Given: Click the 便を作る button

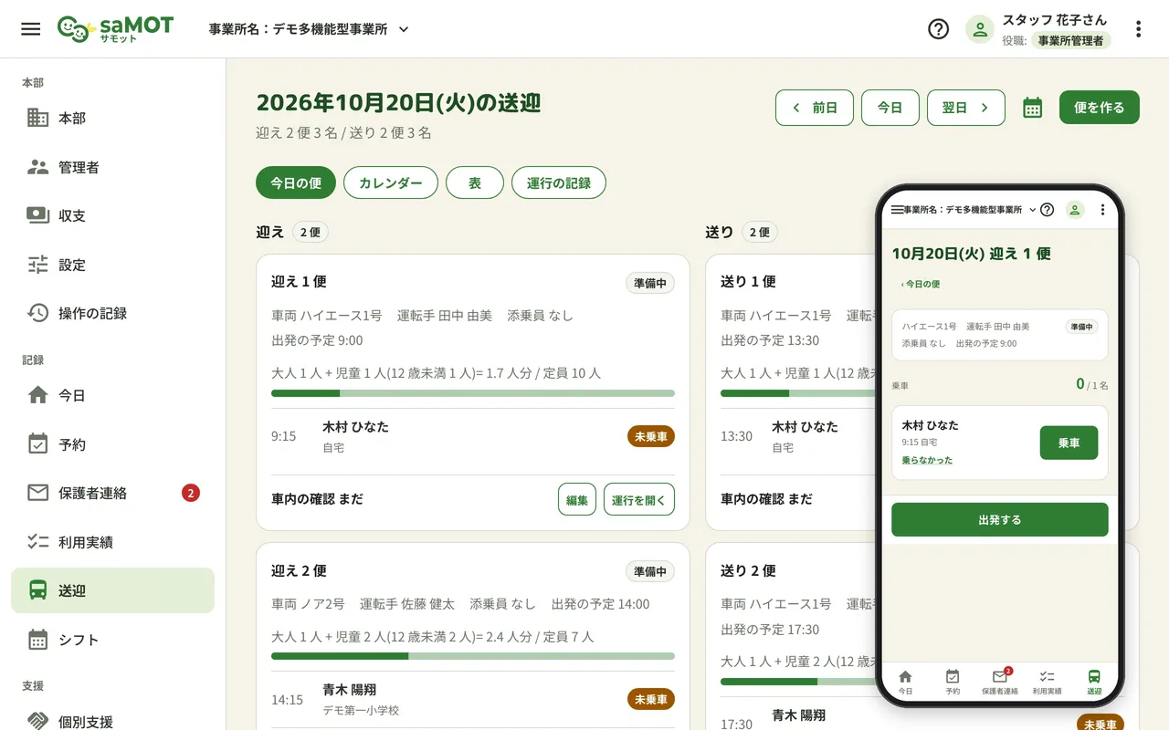Looking at the screenshot, I should [1100, 108].
